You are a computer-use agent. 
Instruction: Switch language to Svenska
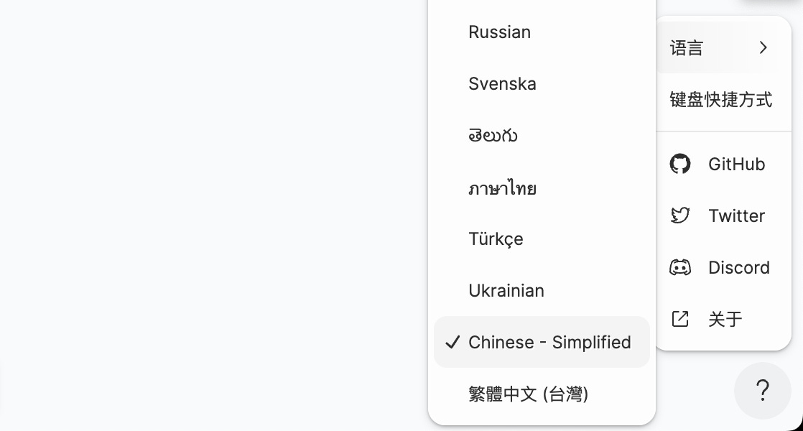click(503, 84)
